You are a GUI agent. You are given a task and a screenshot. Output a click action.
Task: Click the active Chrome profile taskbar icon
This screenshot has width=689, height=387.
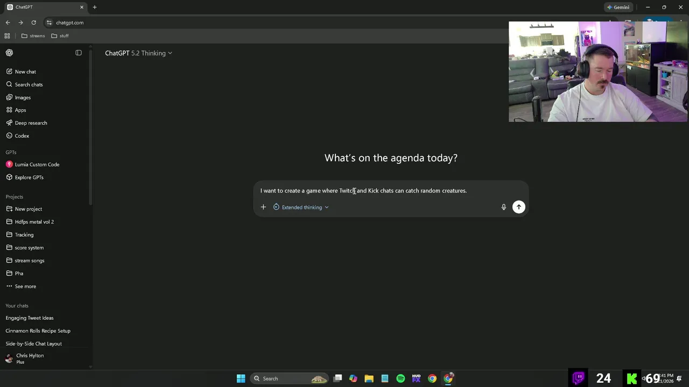pos(448,378)
